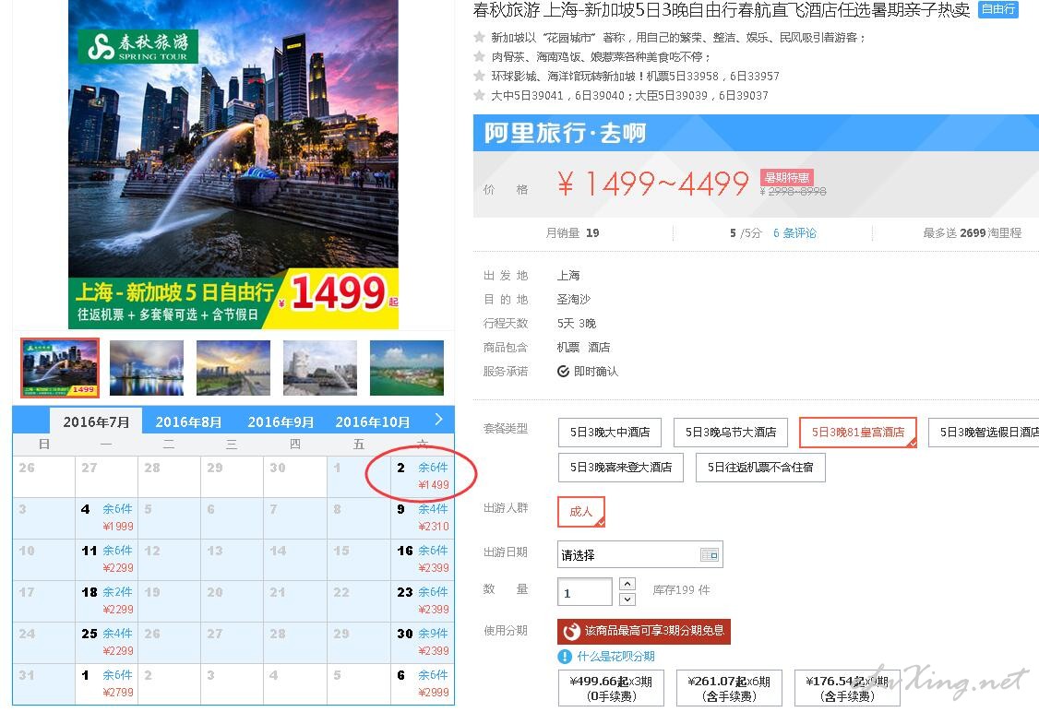Select the fifth island aerial thumbnail
The width and height of the screenshot is (1039, 712).
pos(407,368)
